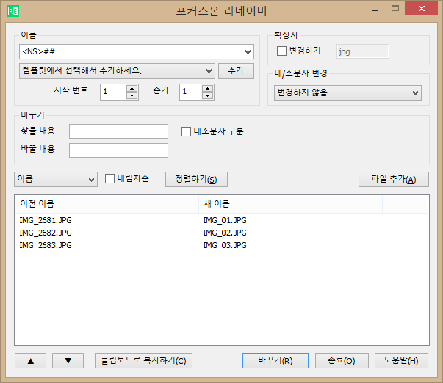Click the move down arrow button
This screenshot has width=443, height=383.
click(68, 360)
